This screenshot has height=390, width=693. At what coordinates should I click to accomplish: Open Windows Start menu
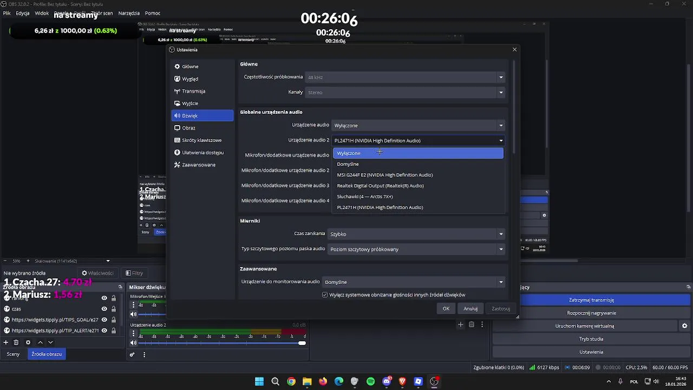point(259,381)
